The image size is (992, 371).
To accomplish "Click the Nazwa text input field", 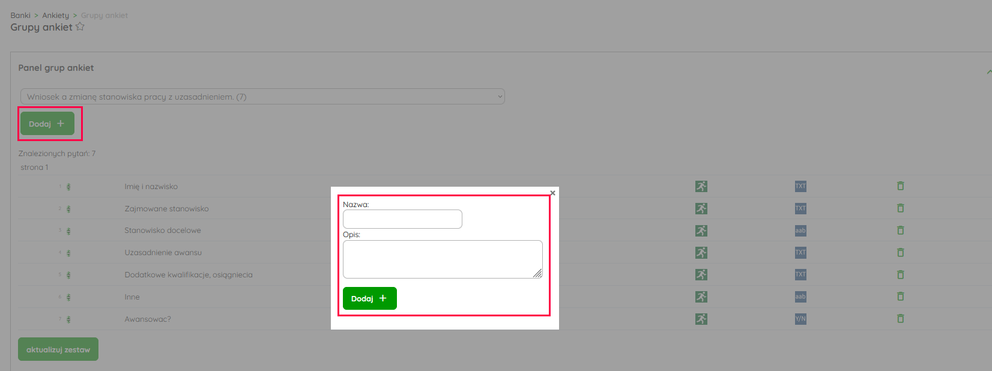I will (x=402, y=219).
